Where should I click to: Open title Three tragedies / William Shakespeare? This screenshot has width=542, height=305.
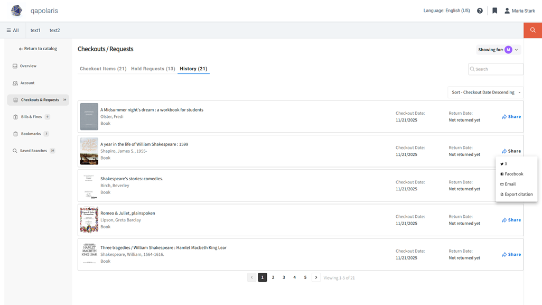(163, 247)
